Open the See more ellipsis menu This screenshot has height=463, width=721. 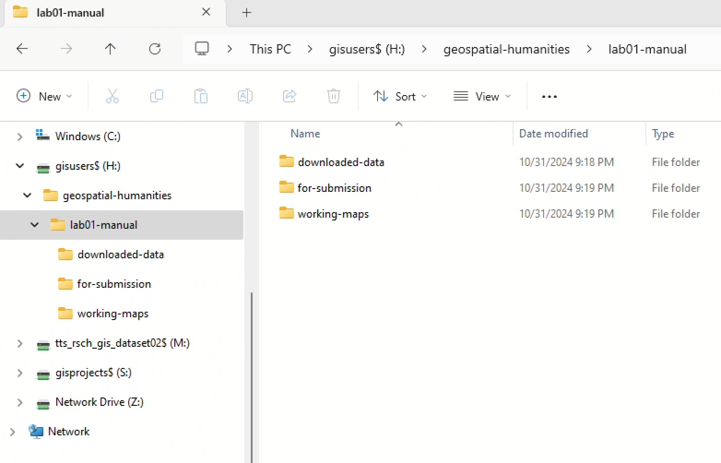(549, 96)
